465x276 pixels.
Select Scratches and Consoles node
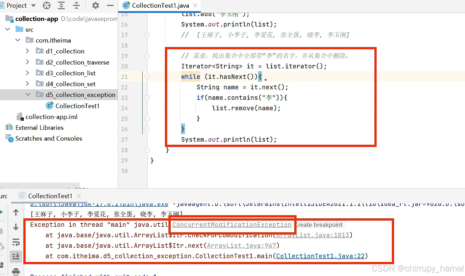49,139
